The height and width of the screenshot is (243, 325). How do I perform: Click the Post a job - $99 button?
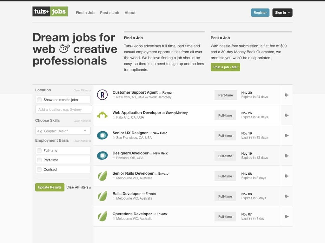click(x=226, y=67)
